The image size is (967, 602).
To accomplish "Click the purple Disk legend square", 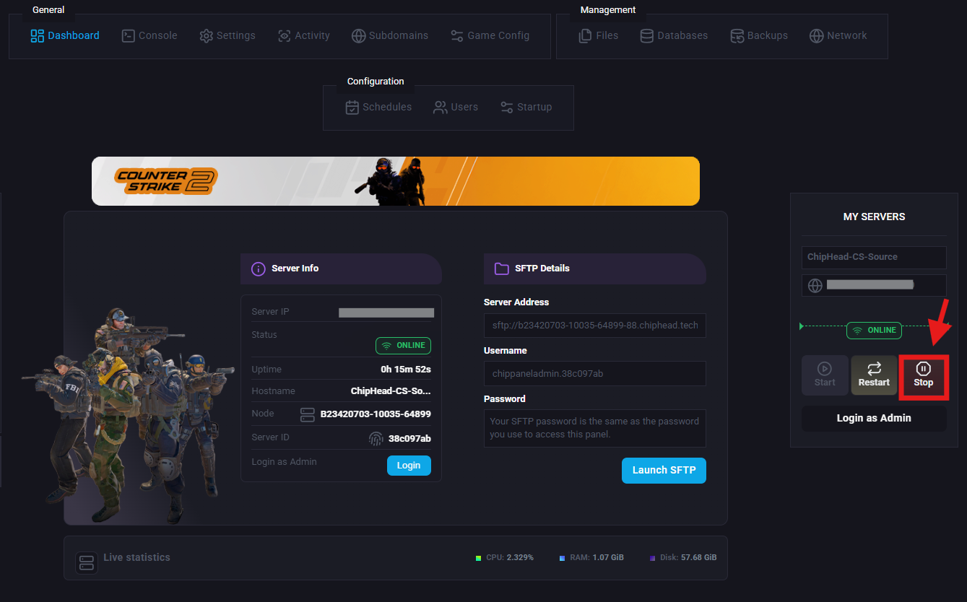I will point(652,558).
